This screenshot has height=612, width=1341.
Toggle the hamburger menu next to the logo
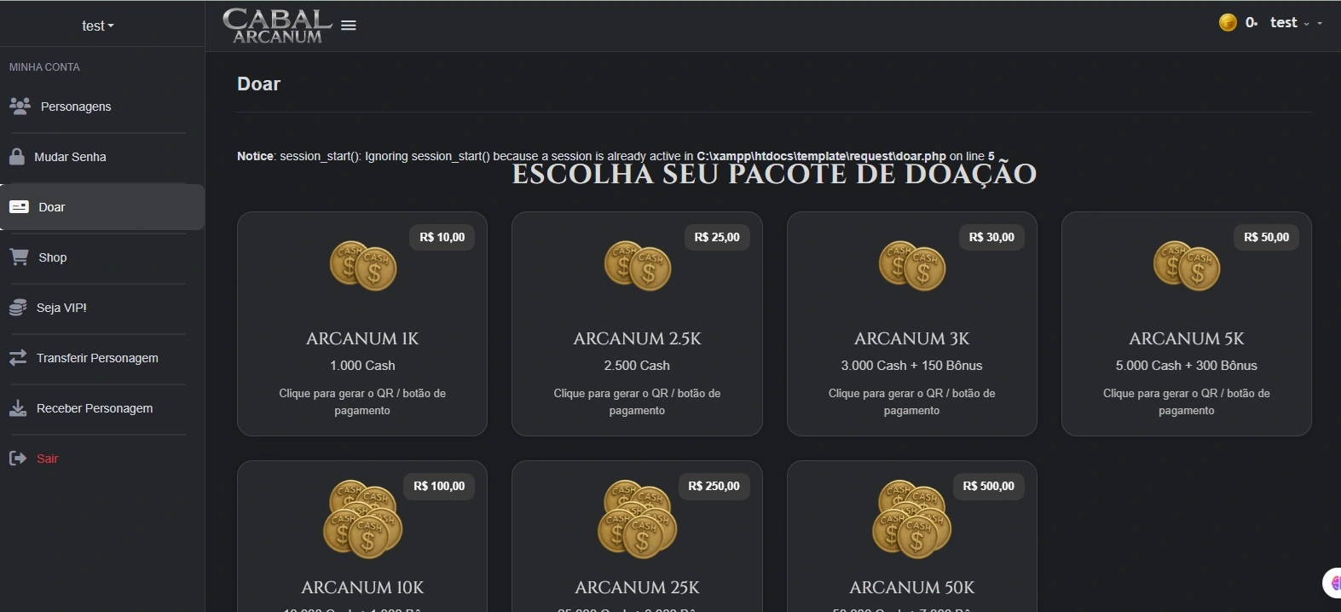coord(349,26)
